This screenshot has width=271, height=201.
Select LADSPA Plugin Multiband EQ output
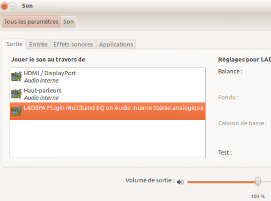[107, 111]
